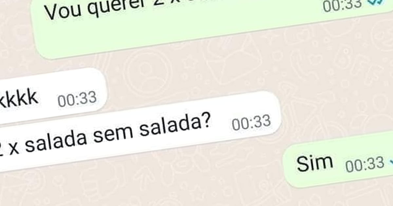The image size is (393, 206).
Task: Tap the read-receipt tick beside Sim message
Action: [x=390, y=161]
